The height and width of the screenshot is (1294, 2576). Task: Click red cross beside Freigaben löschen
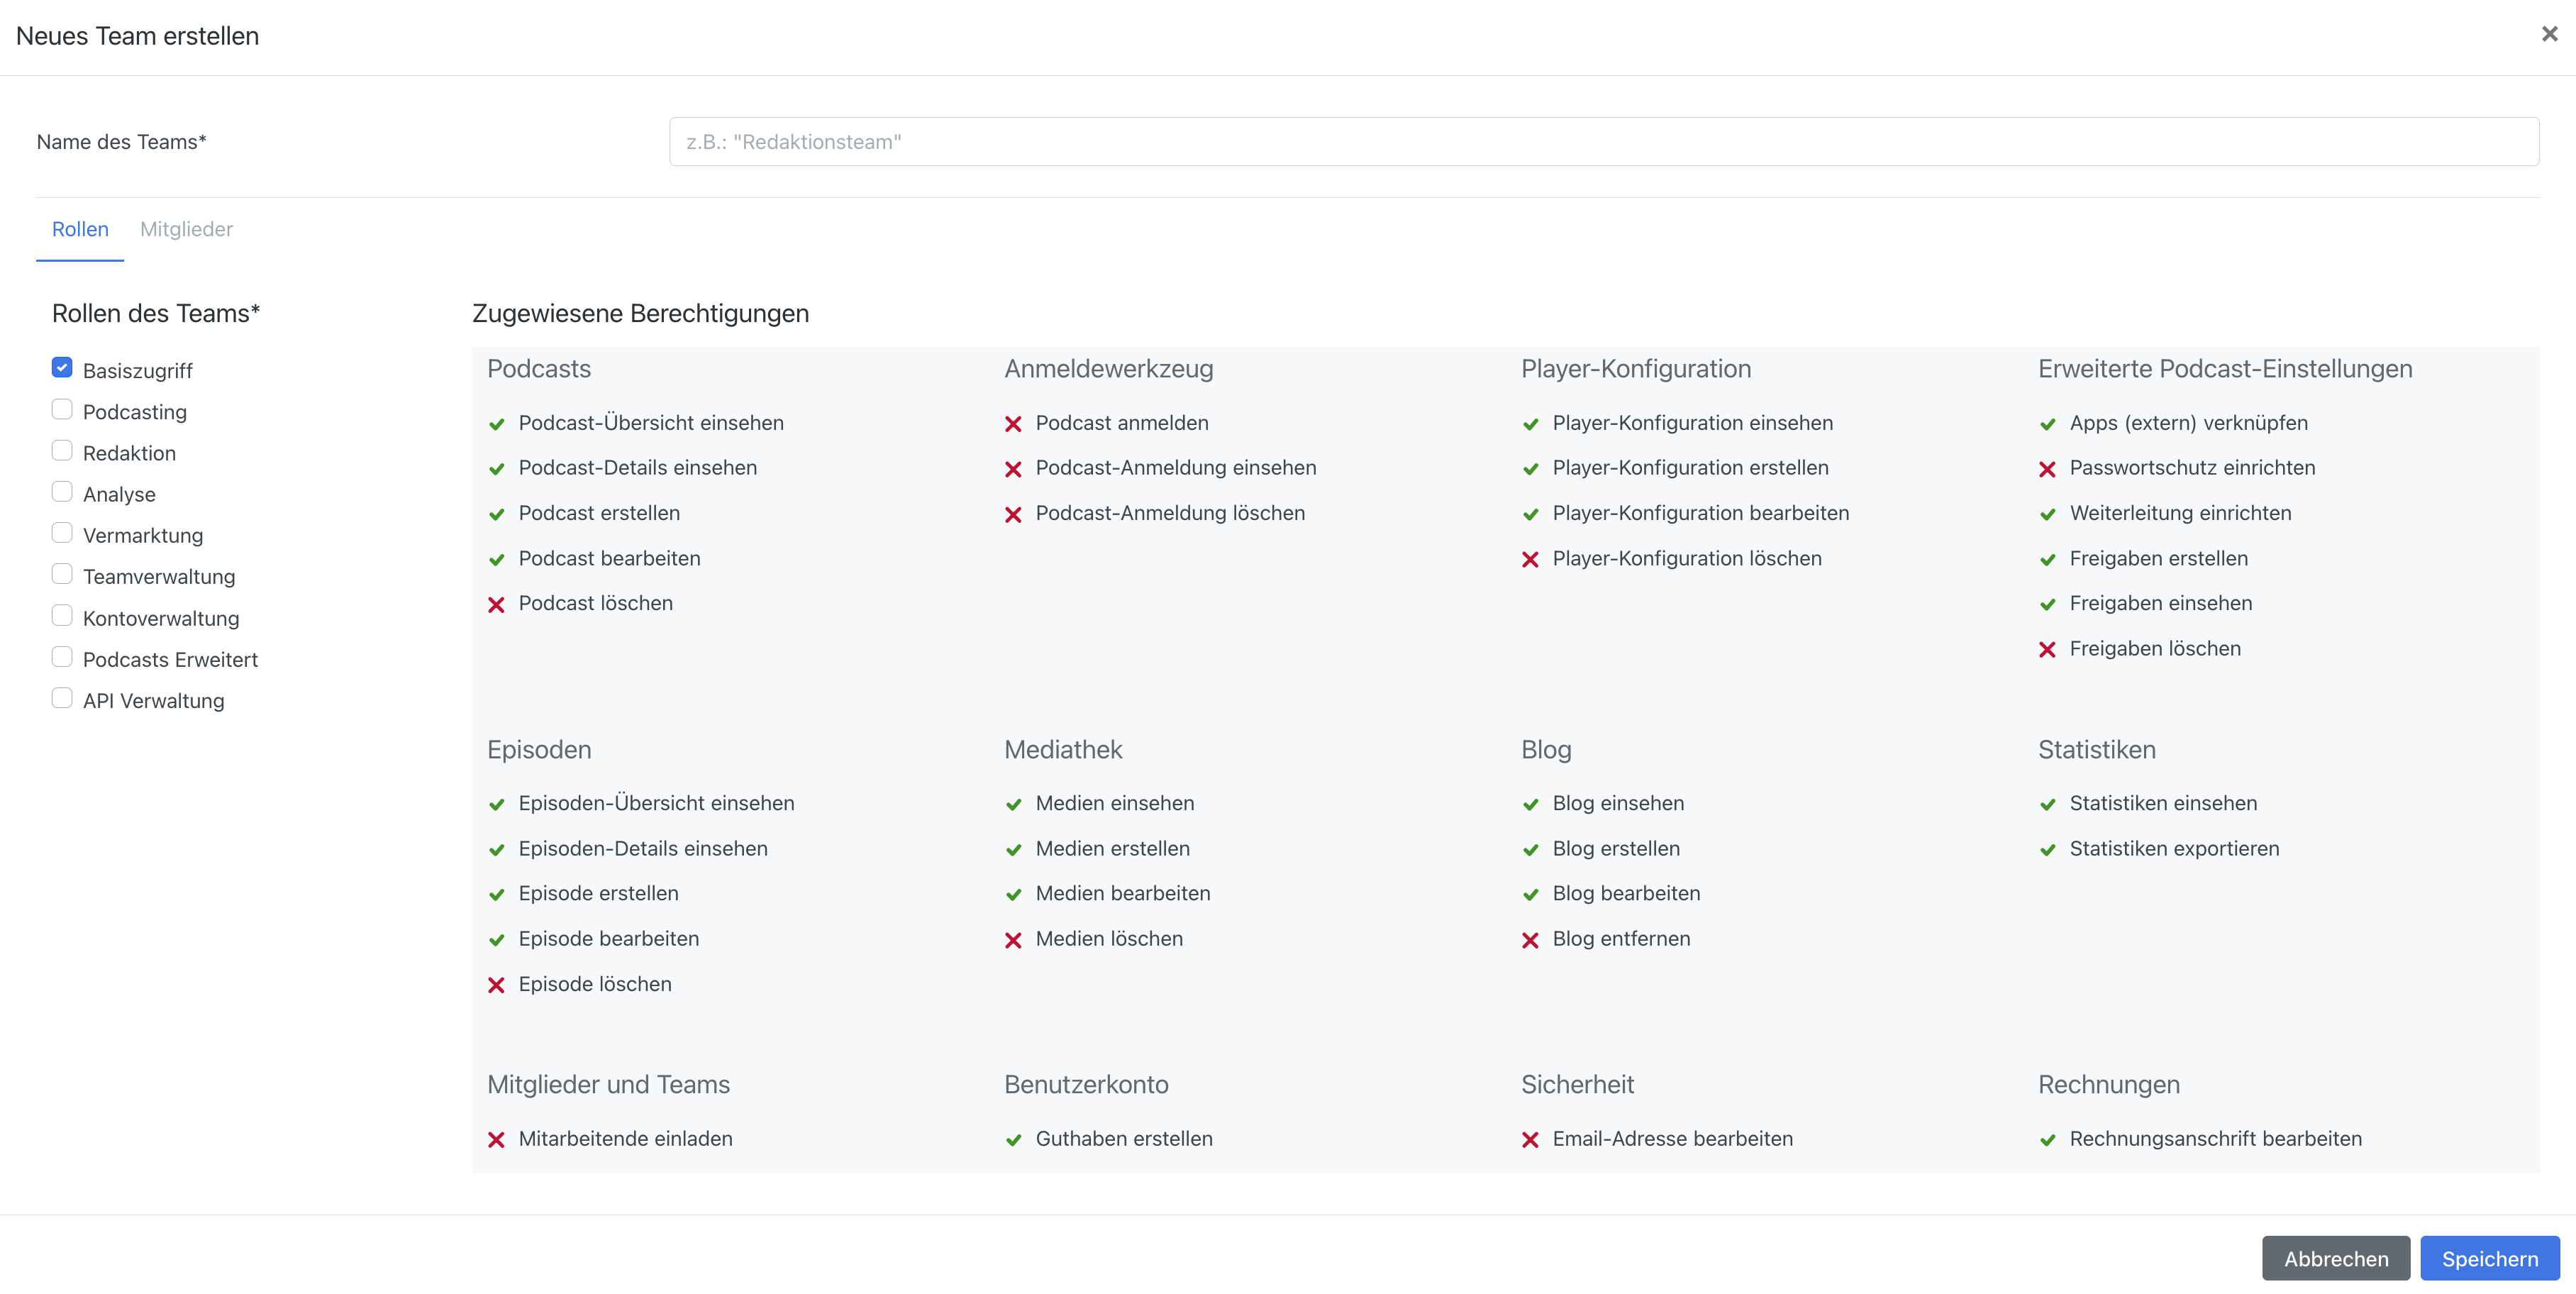[x=2047, y=649]
